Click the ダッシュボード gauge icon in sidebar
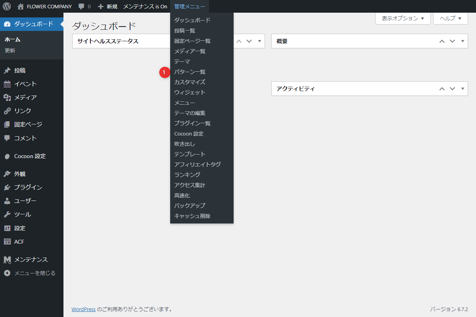The image size is (476, 317). (7, 24)
